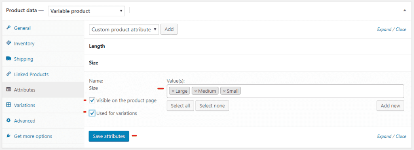Viewport: 414px width, 150px height.
Task: Remove the Small value tag
Action: click(224, 91)
